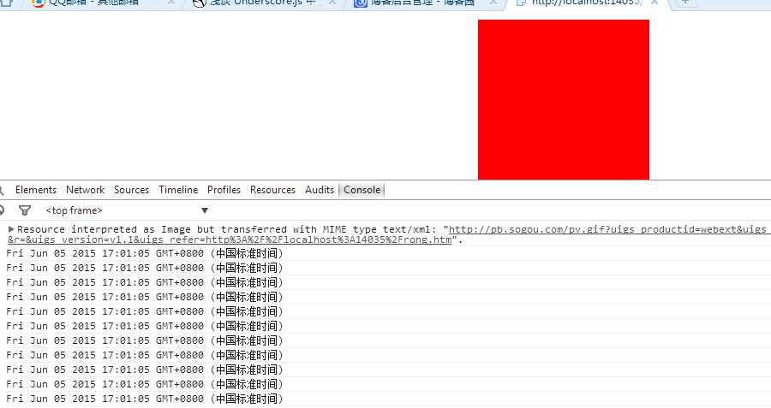Click the red square on the page

click(564, 100)
